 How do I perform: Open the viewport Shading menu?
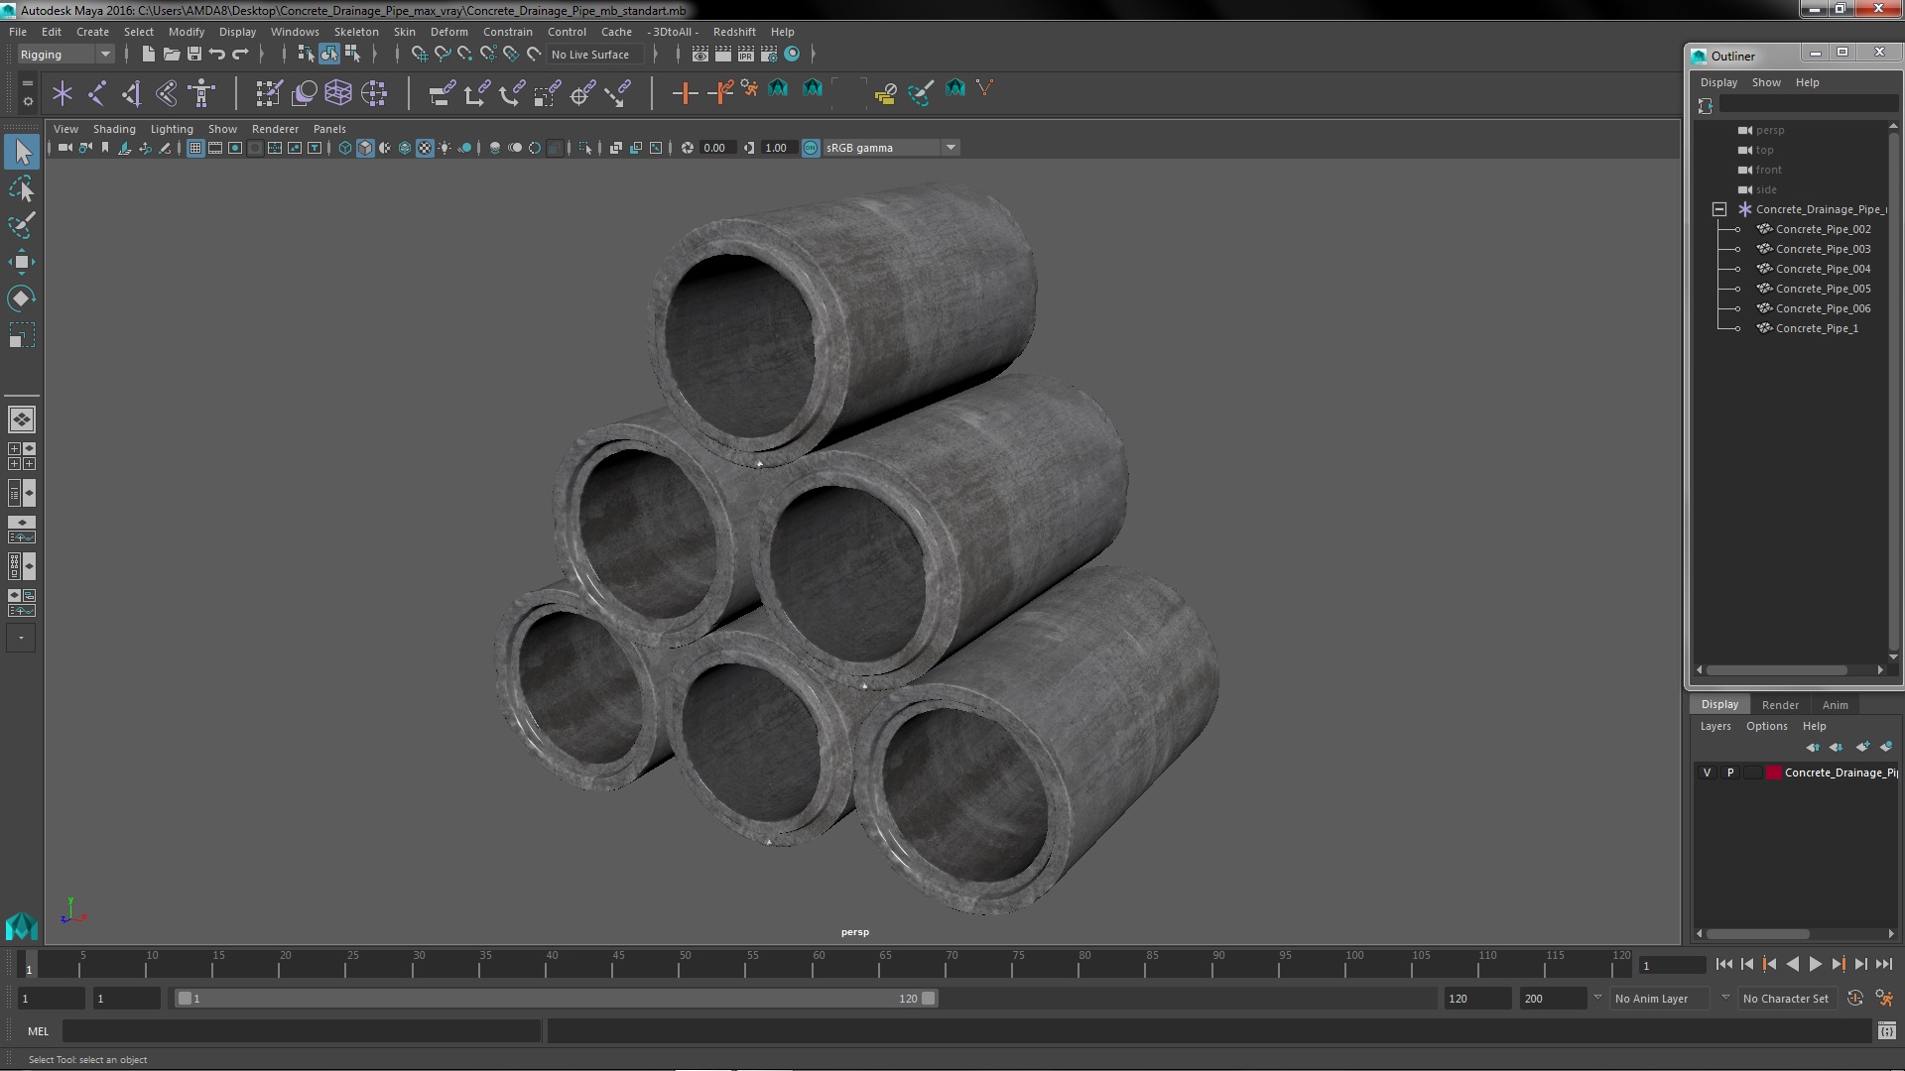pos(114,129)
